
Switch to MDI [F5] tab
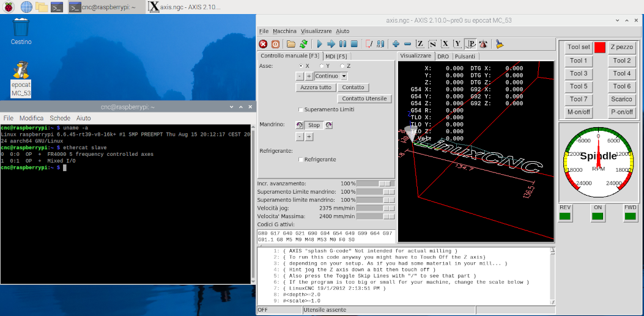point(336,56)
